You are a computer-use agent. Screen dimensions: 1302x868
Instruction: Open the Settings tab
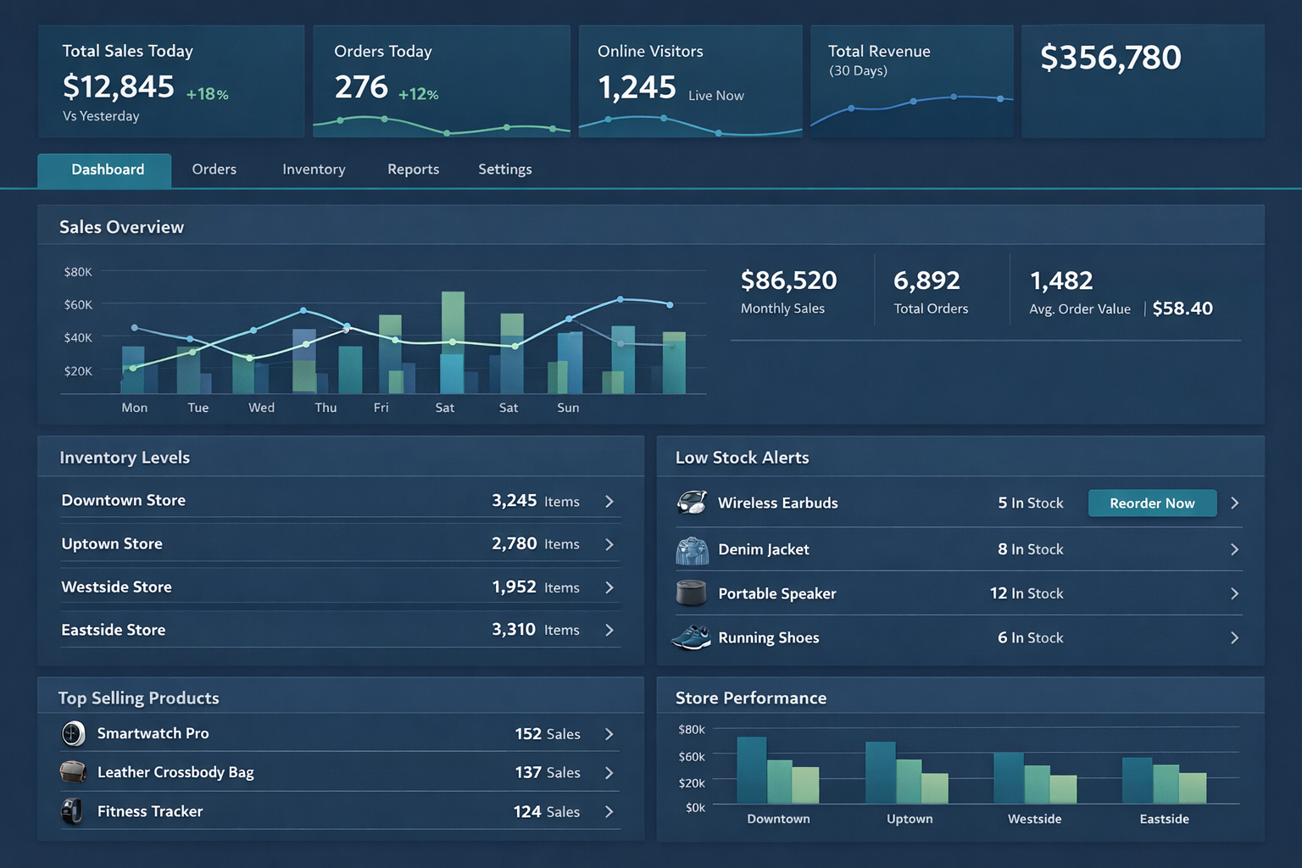point(504,170)
